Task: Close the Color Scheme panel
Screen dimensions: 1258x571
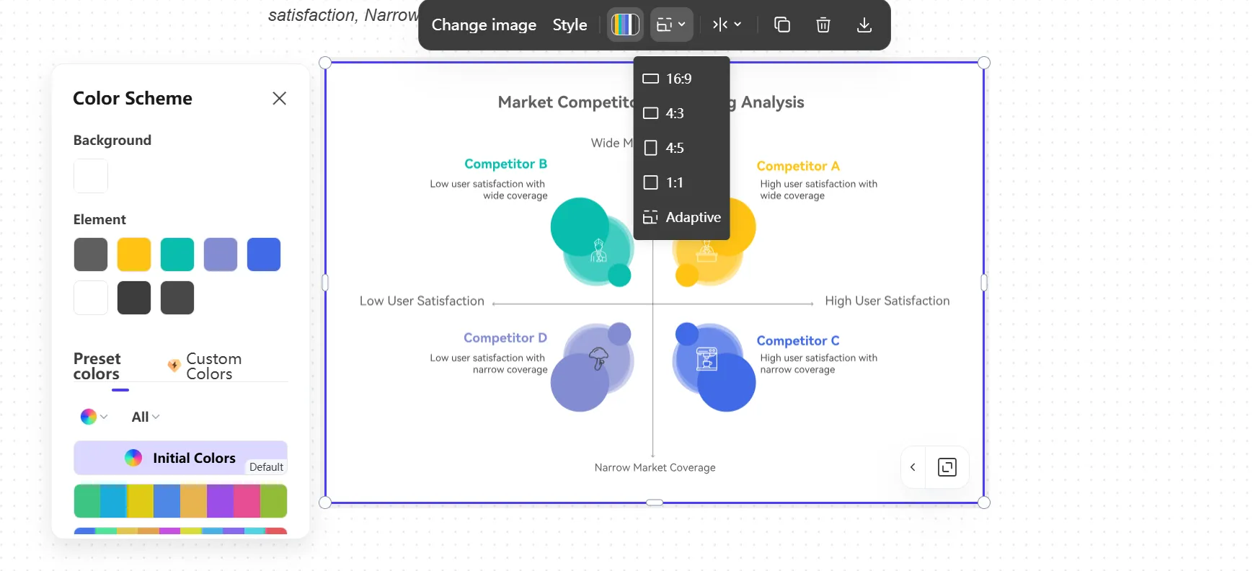Action: click(279, 98)
